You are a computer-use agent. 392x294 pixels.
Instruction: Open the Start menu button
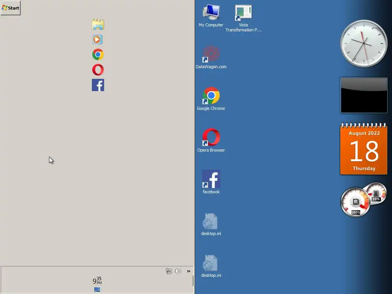coord(10,8)
